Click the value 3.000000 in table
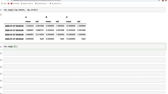 pyautogui.click(x=50, y=34)
